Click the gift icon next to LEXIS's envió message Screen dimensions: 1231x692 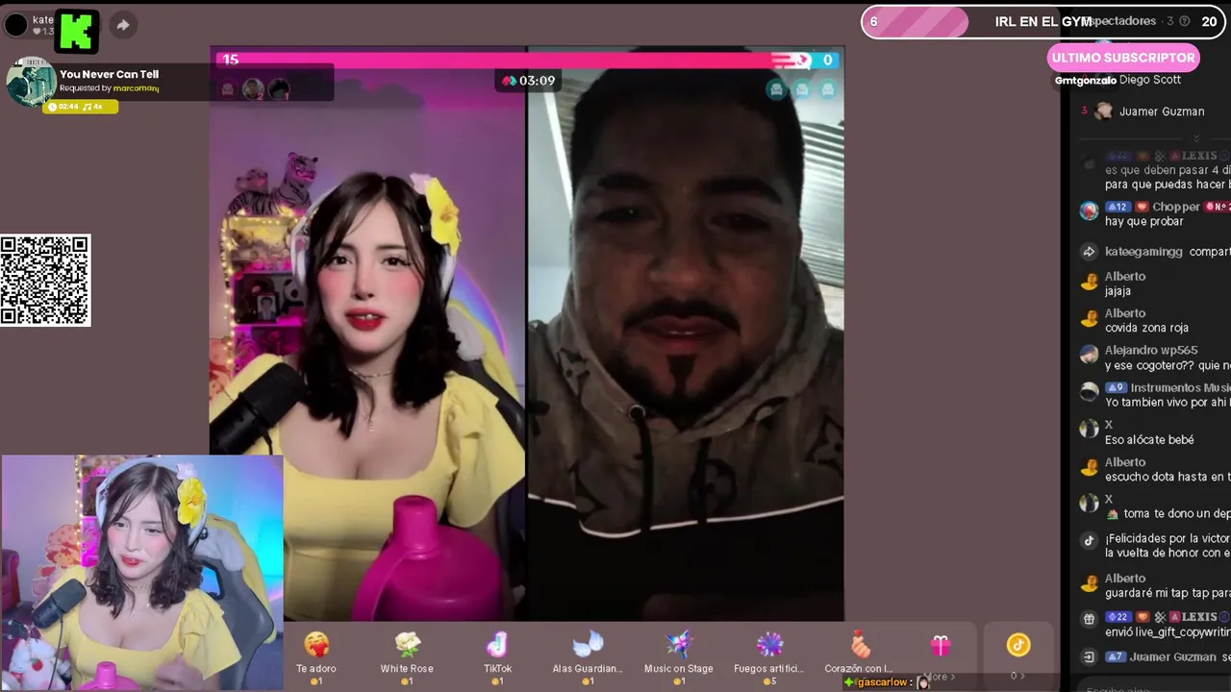(1089, 620)
